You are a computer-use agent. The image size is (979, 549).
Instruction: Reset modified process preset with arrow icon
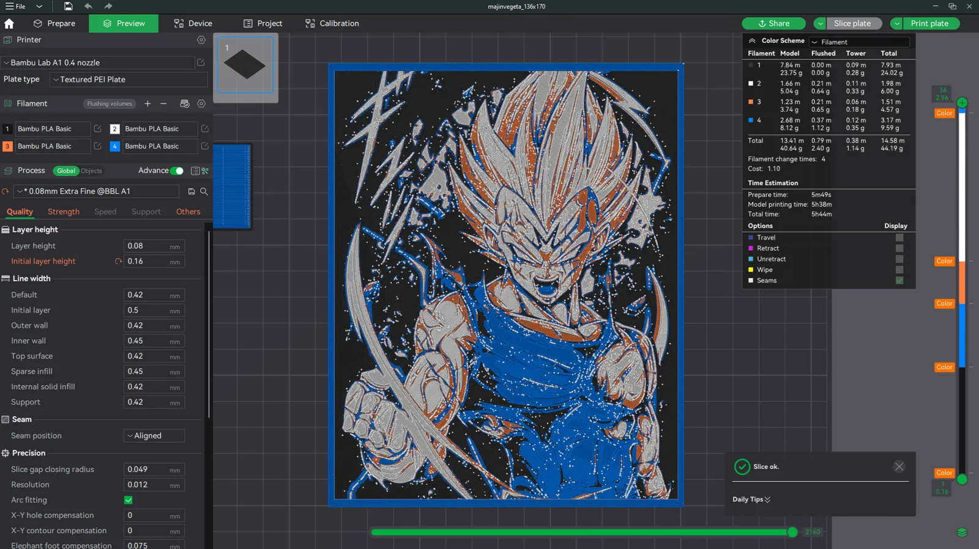point(6,191)
